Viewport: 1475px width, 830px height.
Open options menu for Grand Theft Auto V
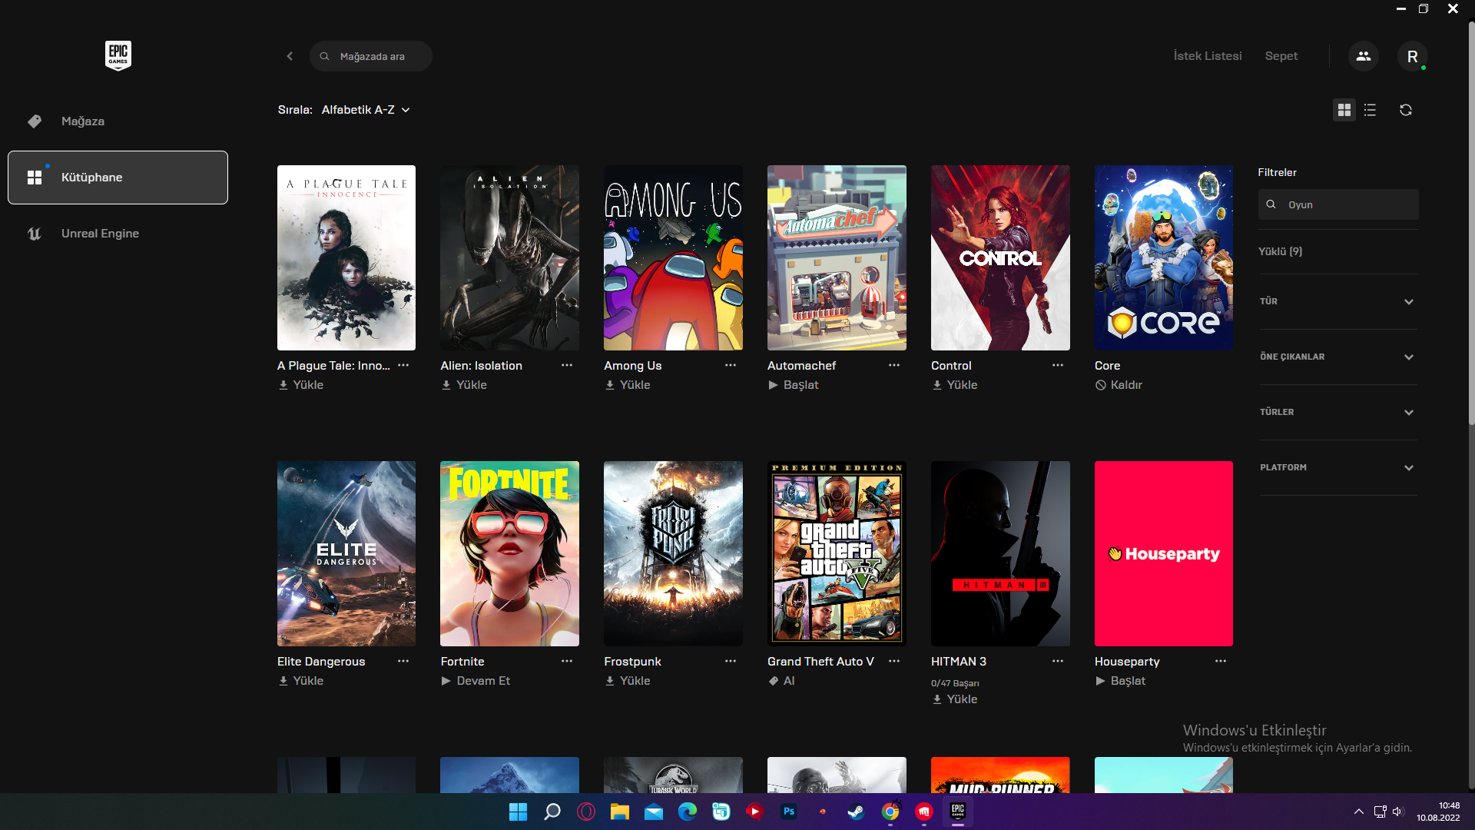[x=894, y=662]
